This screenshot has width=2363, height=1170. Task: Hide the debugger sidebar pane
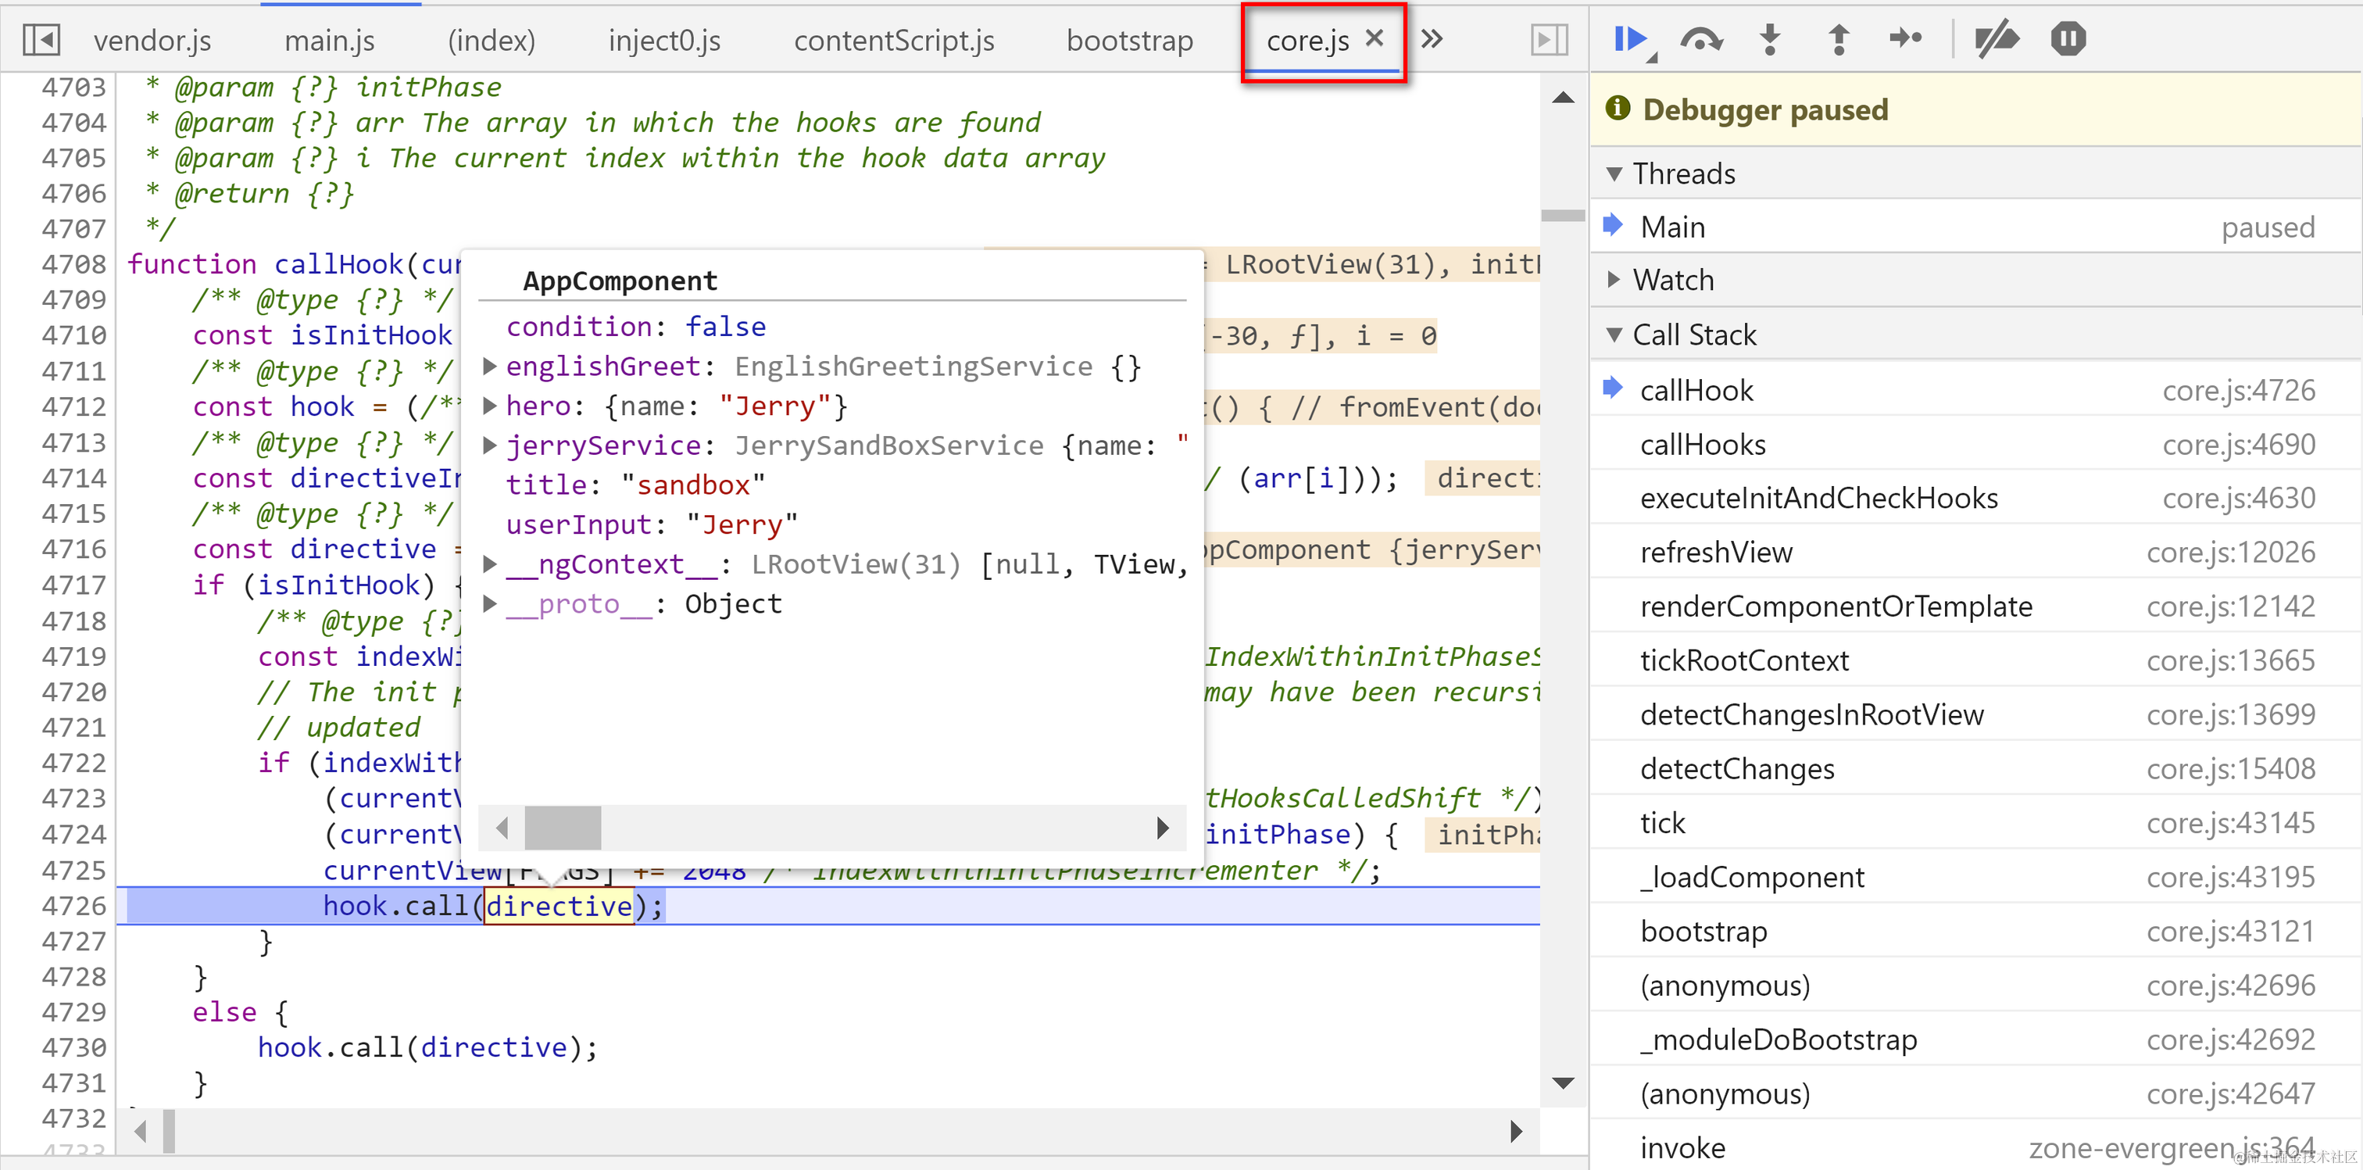[1550, 39]
